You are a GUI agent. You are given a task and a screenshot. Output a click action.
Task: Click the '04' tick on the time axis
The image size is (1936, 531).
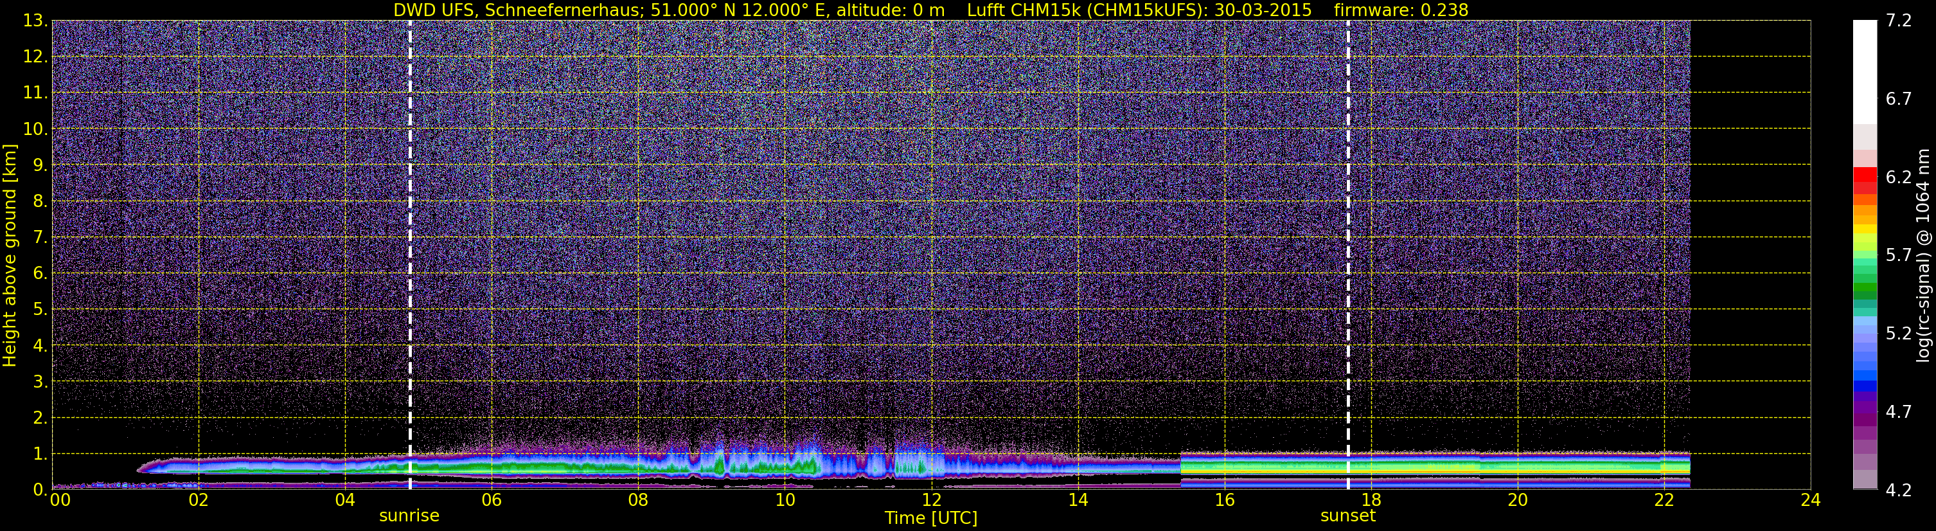[345, 500]
